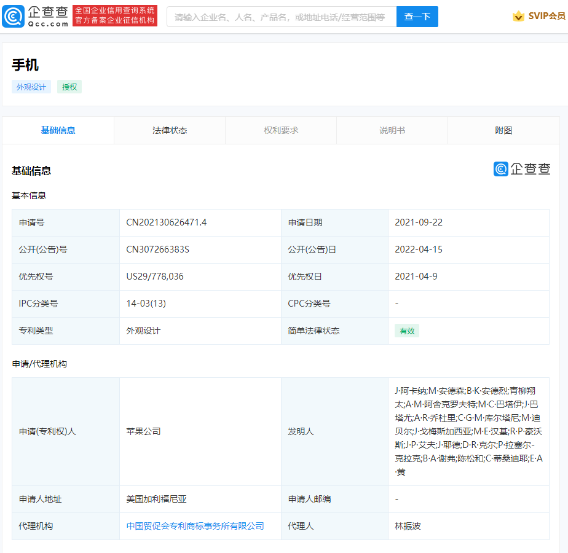Click the 公开(公告)号 label cell

click(x=66, y=249)
